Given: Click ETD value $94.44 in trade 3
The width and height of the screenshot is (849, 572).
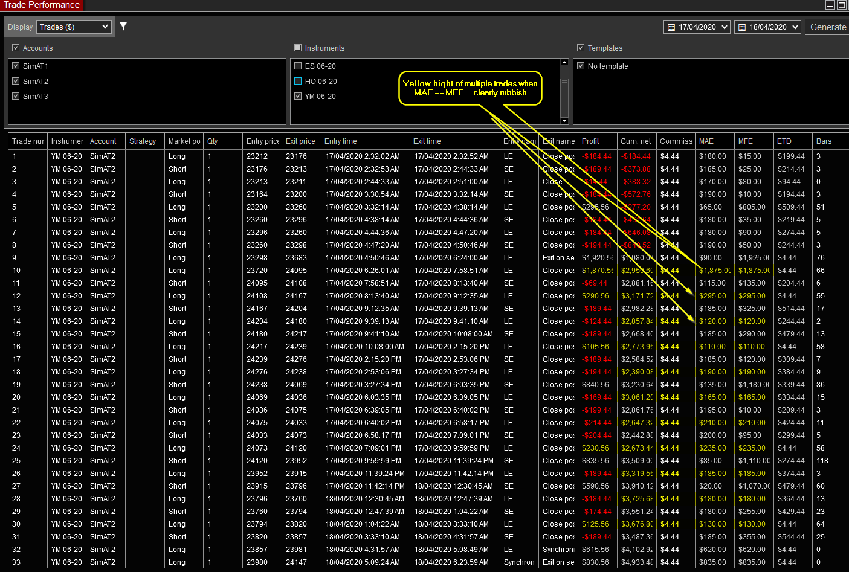Looking at the screenshot, I should pos(789,182).
